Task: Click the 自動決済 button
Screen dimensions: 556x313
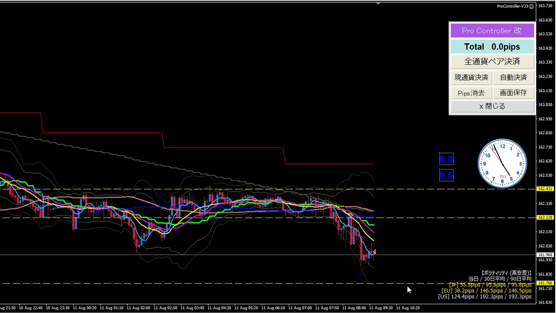Action: [x=513, y=78]
